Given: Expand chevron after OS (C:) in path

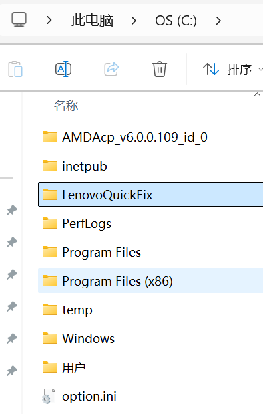Looking at the screenshot, I should pos(218,21).
